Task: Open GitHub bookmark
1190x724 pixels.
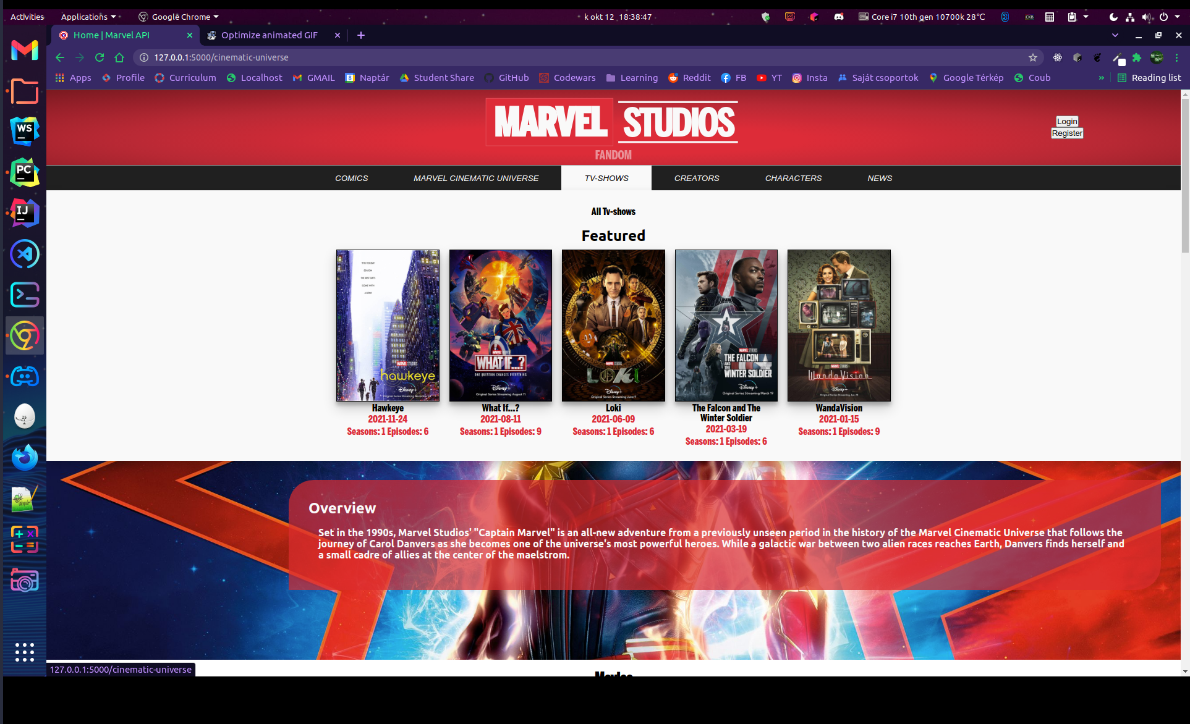Action: point(506,78)
